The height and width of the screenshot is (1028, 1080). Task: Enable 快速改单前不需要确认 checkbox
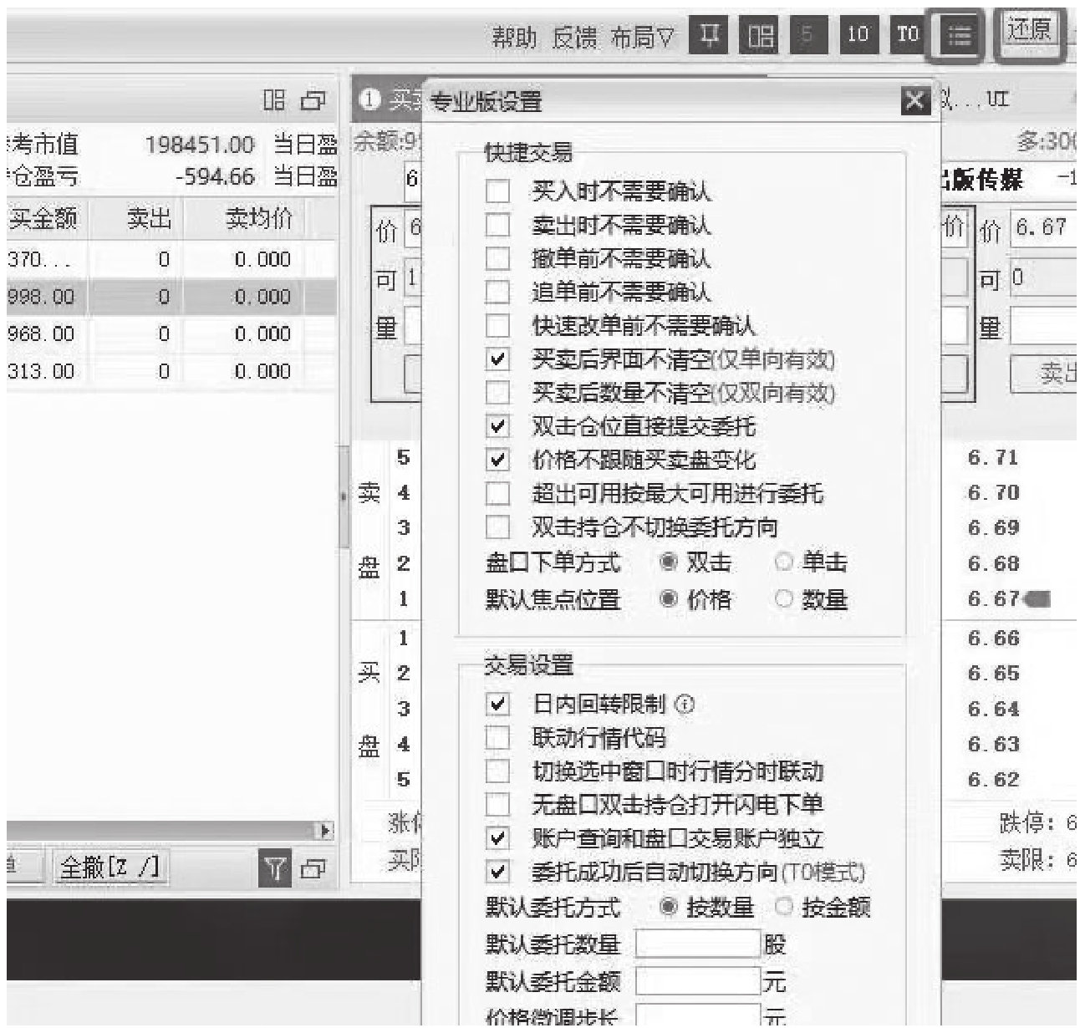point(497,325)
